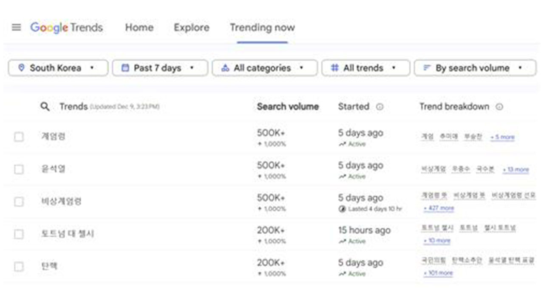The width and height of the screenshot is (544, 306).
Task: Check the box for the first trend row
Action: pyautogui.click(x=19, y=137)
